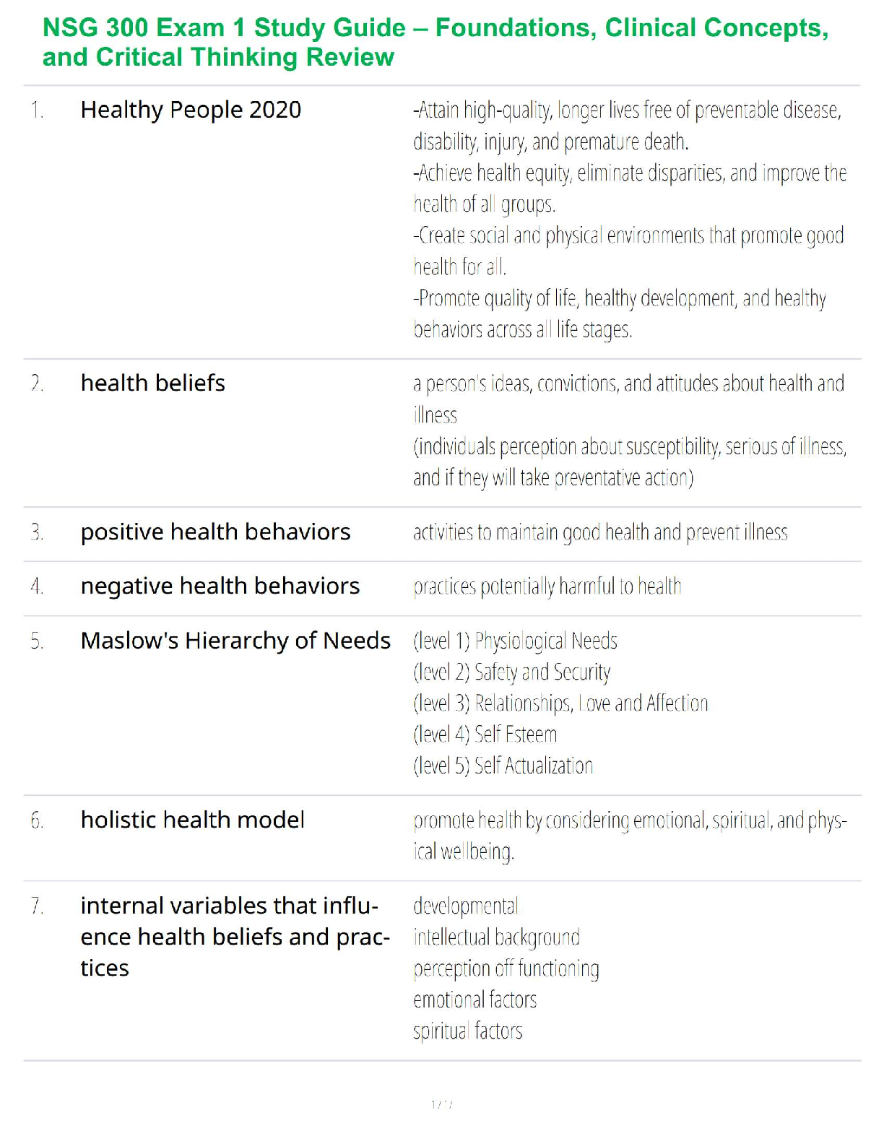Select the "Maslow's Hierarchy of Needs" term

pyautogui.click(x=235, y=641)
